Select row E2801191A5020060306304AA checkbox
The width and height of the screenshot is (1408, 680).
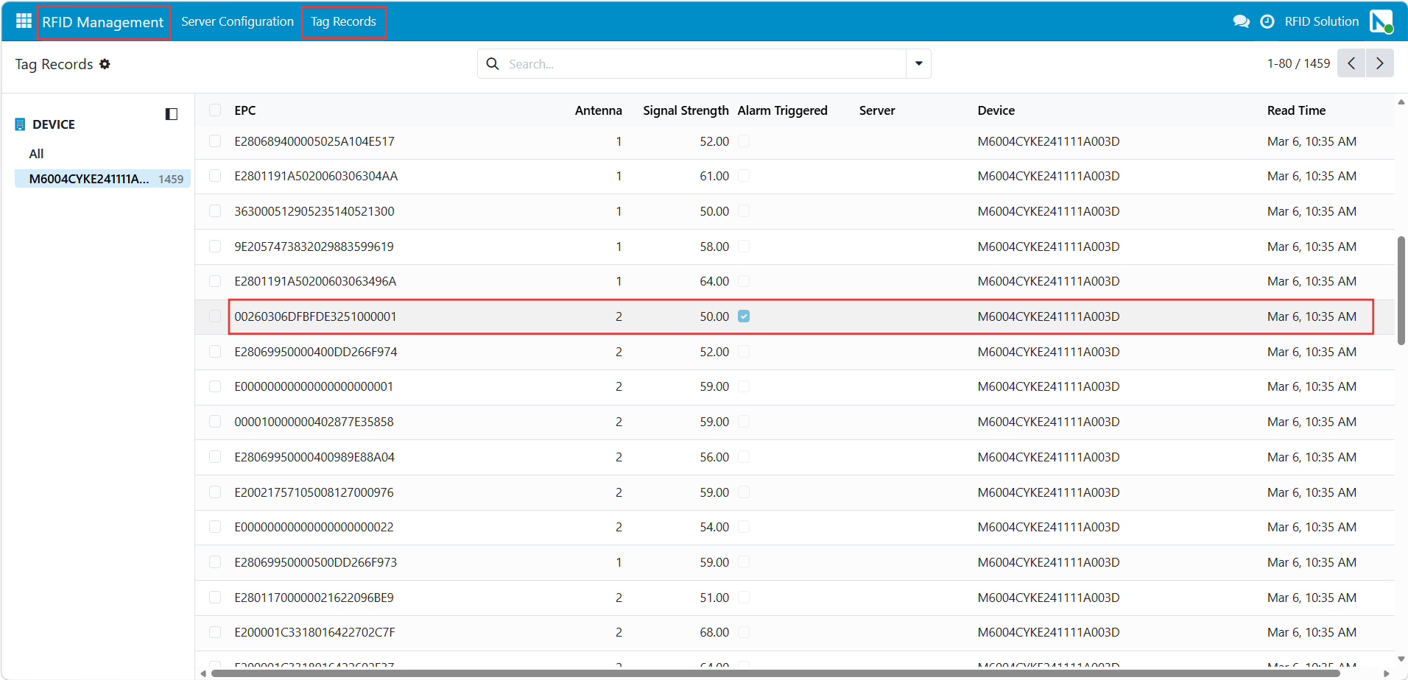coord(215,176)
